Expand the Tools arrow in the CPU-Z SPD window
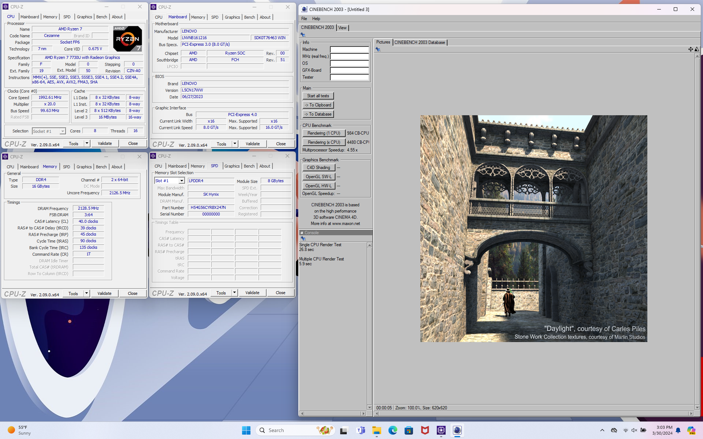Image resolution: width=703 pixels, height=439 pixels. point(234,293)
